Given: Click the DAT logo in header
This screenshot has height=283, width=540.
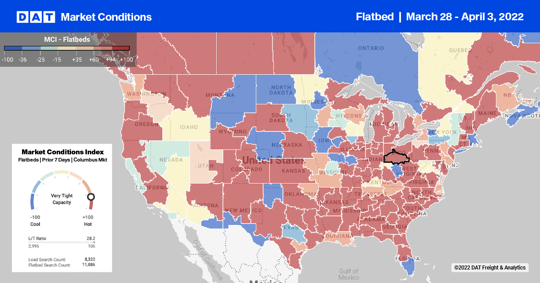Looking at the screenshot, I should [36, 17].
